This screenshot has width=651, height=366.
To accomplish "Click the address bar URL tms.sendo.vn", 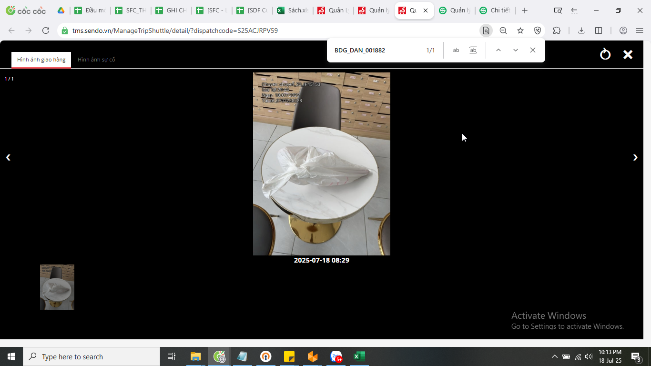I will click(175, 30).
